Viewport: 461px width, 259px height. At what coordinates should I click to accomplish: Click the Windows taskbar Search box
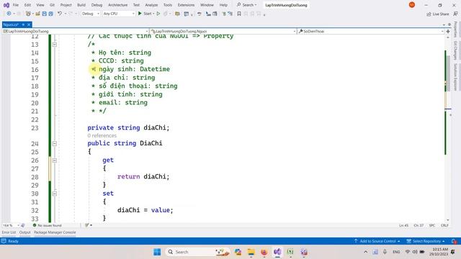point(197,252)
